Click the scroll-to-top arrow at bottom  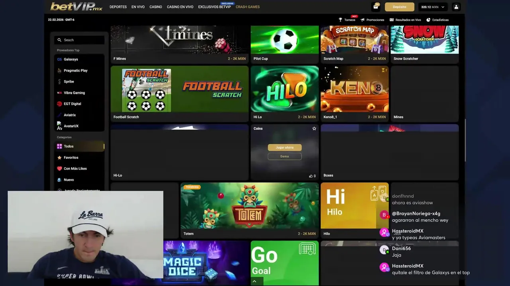point(254,281)
